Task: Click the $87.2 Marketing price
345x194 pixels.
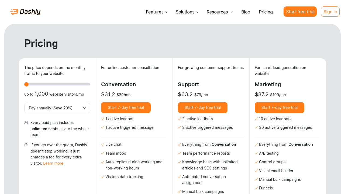Action: (262, 94)
